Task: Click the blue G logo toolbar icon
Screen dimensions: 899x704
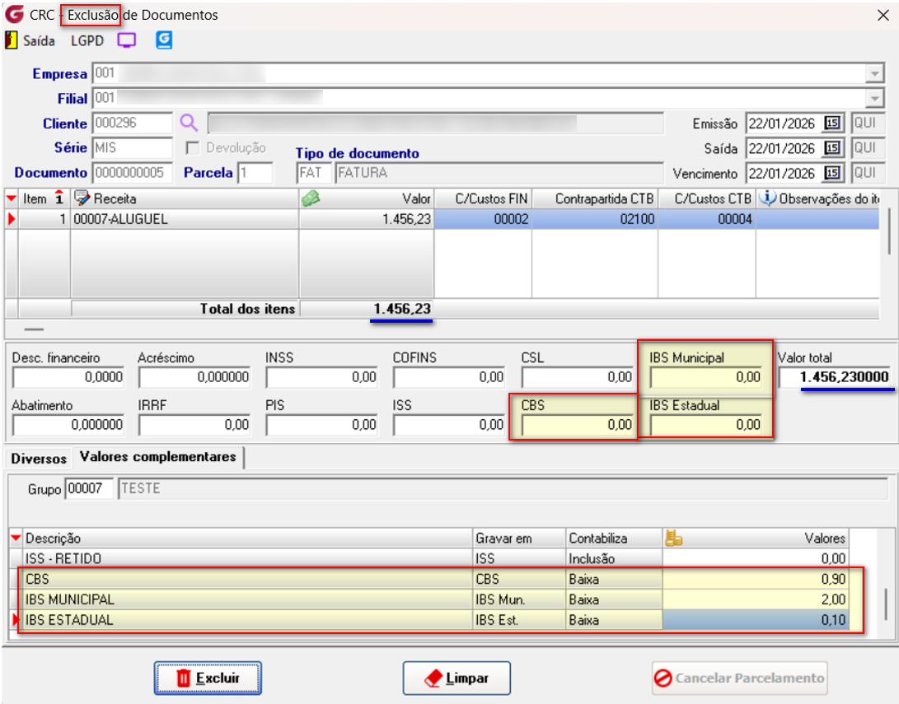Action: click(x=164, y=40)
